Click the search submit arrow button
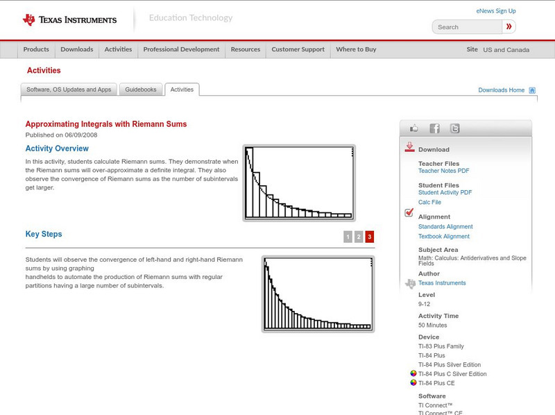Viewport: 555px width, 415px height. 509,26
